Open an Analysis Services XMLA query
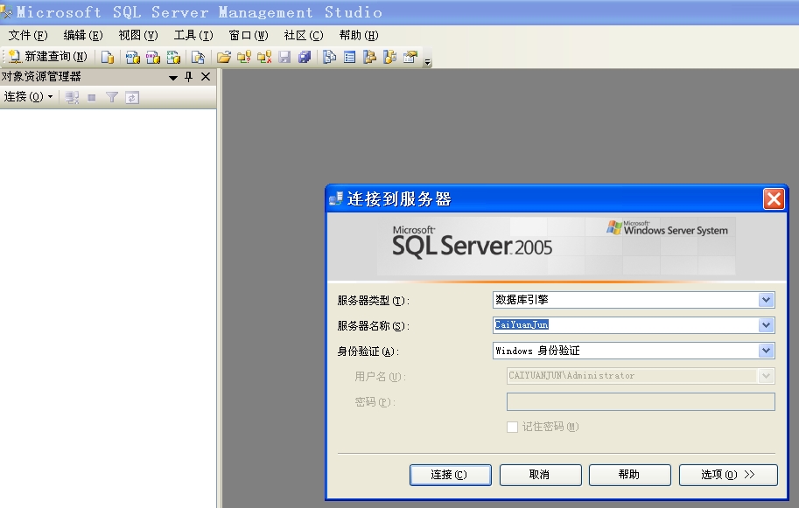 (173, 57)
